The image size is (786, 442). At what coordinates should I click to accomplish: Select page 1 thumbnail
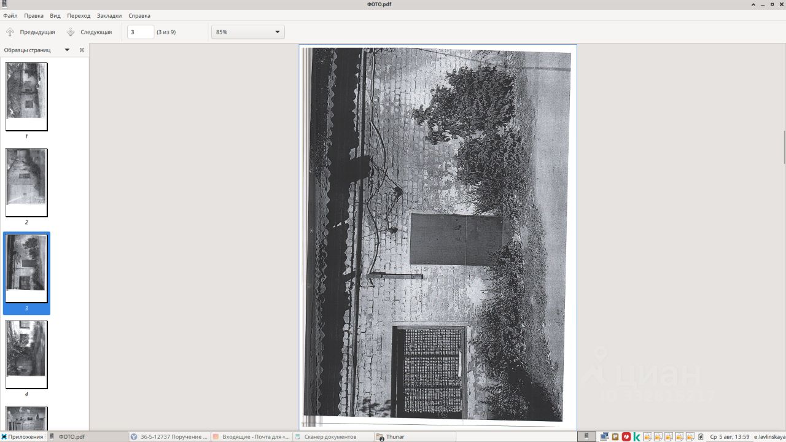click(x=26, y=96)
